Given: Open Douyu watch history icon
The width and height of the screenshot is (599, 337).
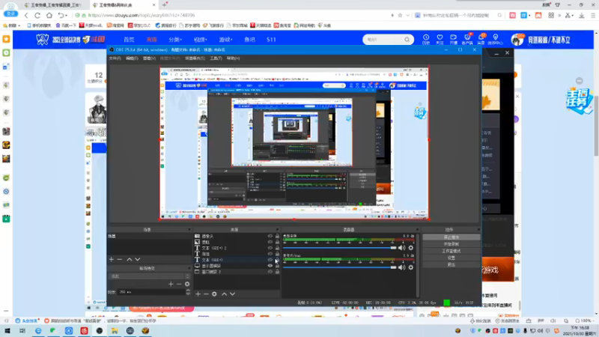Looking at the screenshot, I should [426, 39].
